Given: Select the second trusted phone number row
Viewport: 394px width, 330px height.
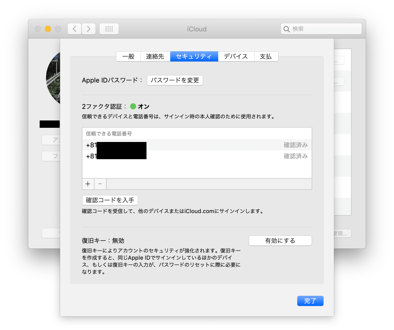Looking at the screenshot, I should [177, 156].
